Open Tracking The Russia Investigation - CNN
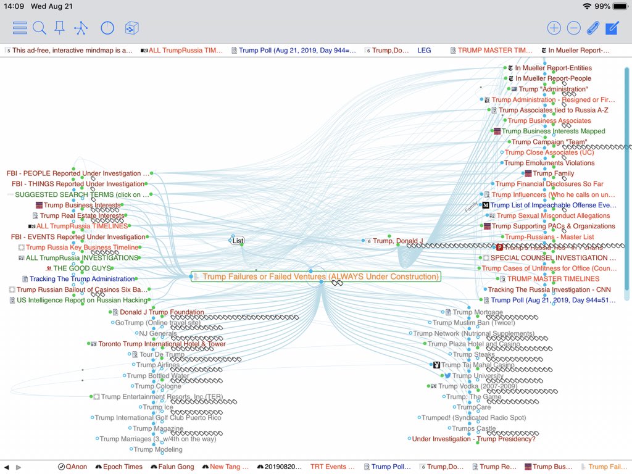632x474 pixels. point(549,289)
